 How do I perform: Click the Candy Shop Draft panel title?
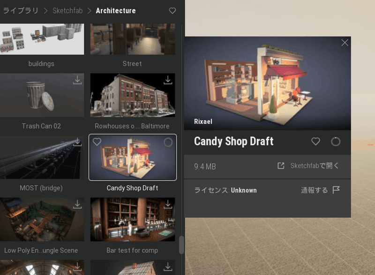click(x=233, y=141)
